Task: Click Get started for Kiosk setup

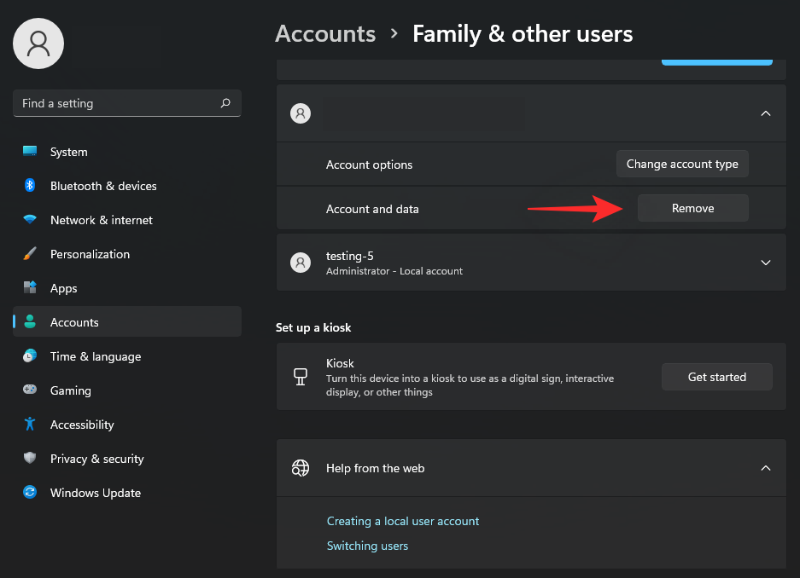Action: [x=716, y=377]
